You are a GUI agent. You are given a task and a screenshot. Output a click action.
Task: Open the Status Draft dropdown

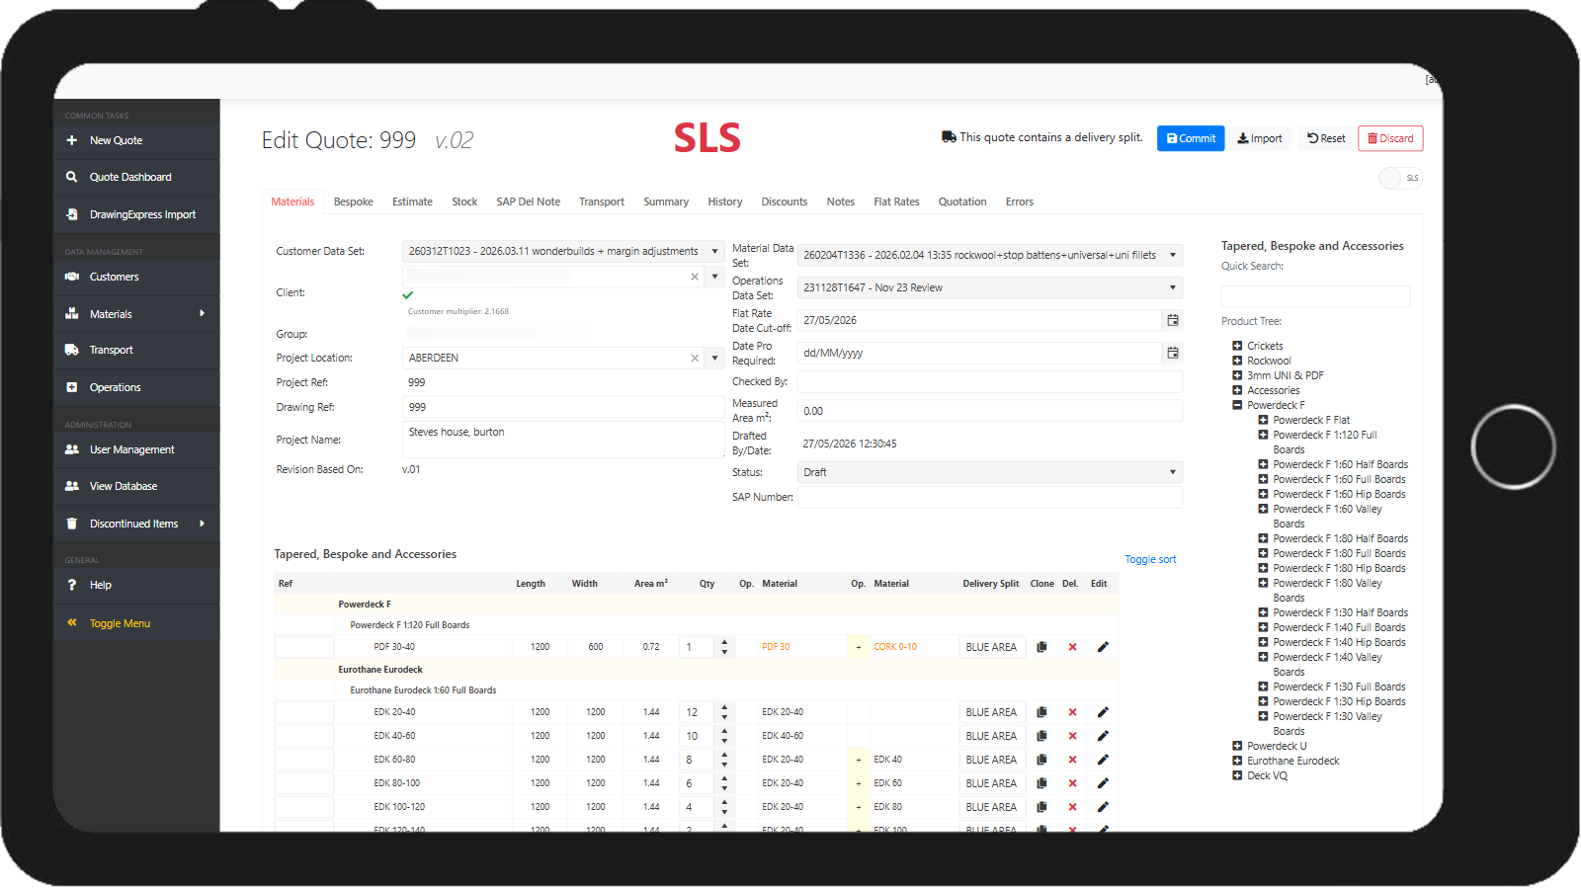pyautogui.click(x=1173, y=472)
